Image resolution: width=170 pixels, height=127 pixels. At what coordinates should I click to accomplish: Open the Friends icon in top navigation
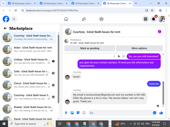coord(84,19)
